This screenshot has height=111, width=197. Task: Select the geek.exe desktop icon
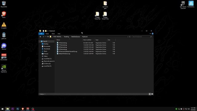tap(4, 36)
